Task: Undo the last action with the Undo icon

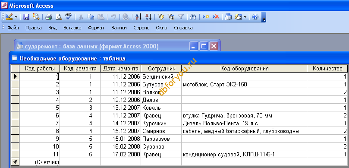Action: click(x=113, y=17)
